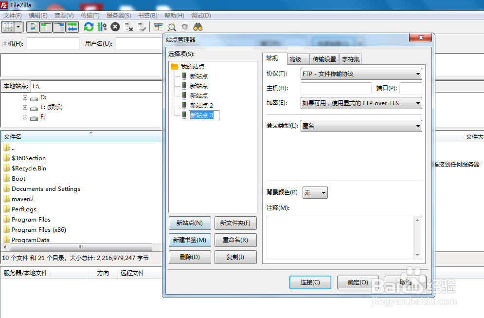This screenshot has width=484, height=318.
Task: Switch to 传输设置 tab
Action: click(324, 59)
